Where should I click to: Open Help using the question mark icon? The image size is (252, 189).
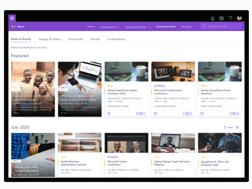click(x=230, y=18)
